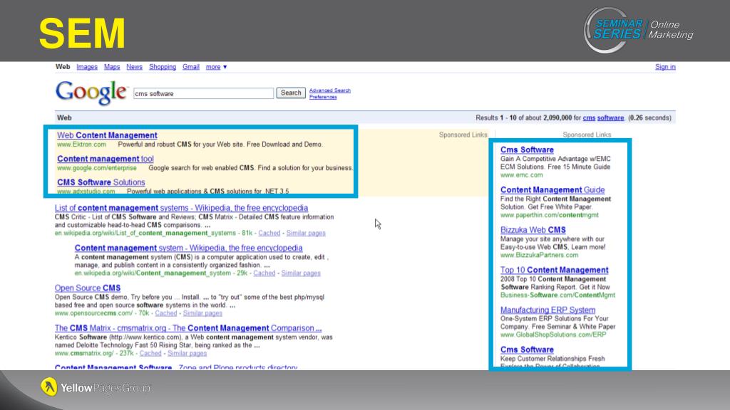Open the 'Content management tool' sponsored ad

coord(106,159)
